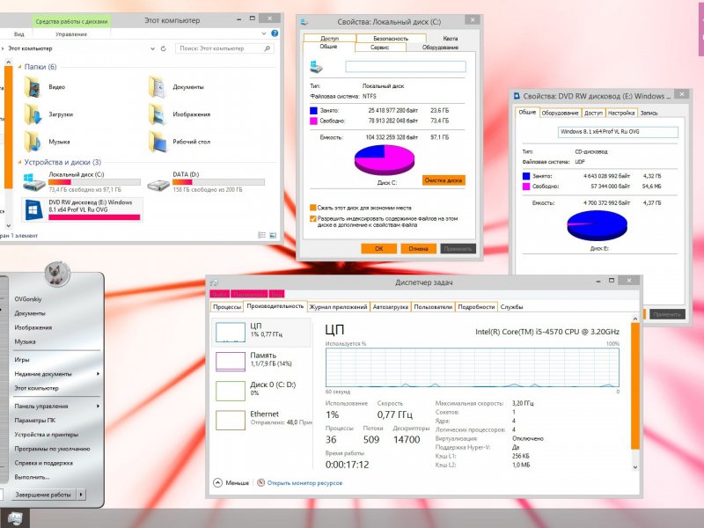Click OK in the C: properties dialog
Screen dimensions: 704x528
pos(378,248)
